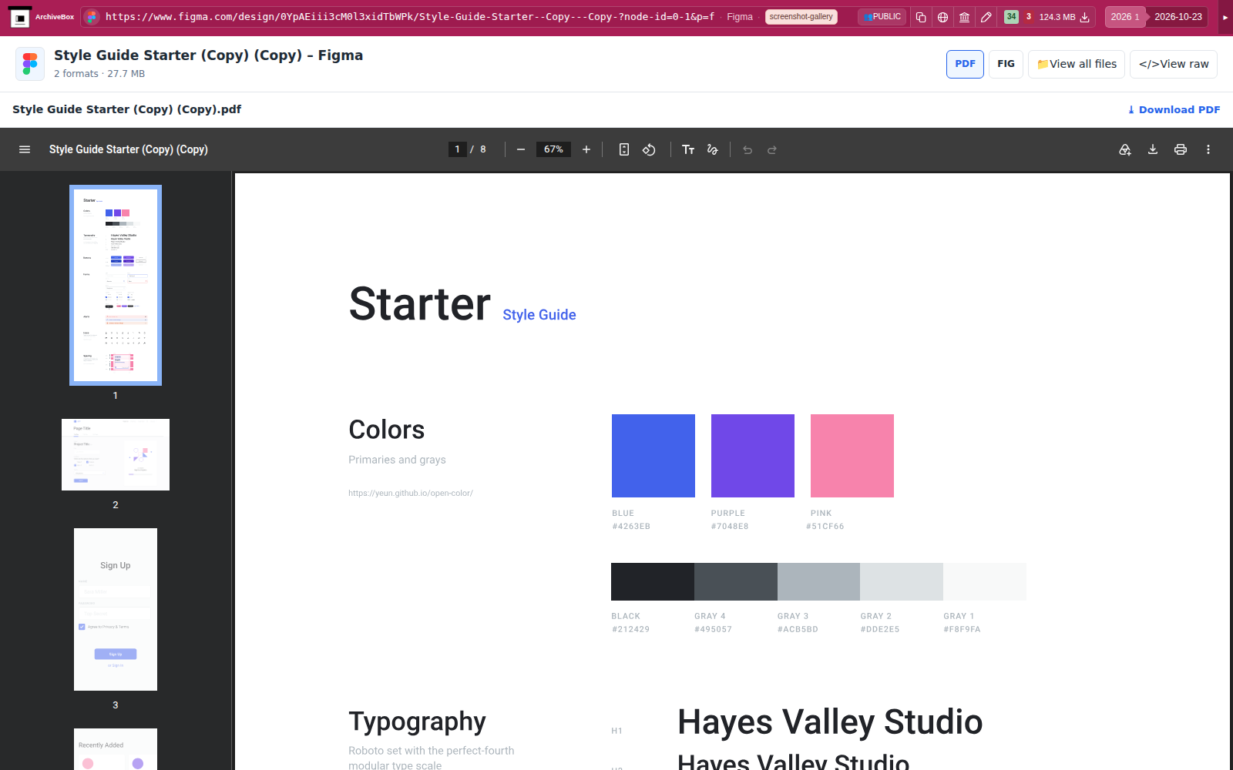The width and height of the screenshot is (1233, 770).
Task: Click the page number input field
Action: [458, 149]
